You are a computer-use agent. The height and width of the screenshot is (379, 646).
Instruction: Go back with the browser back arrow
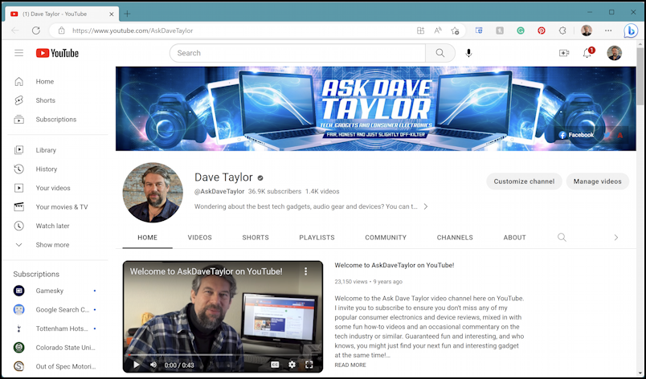click(15, 31)
